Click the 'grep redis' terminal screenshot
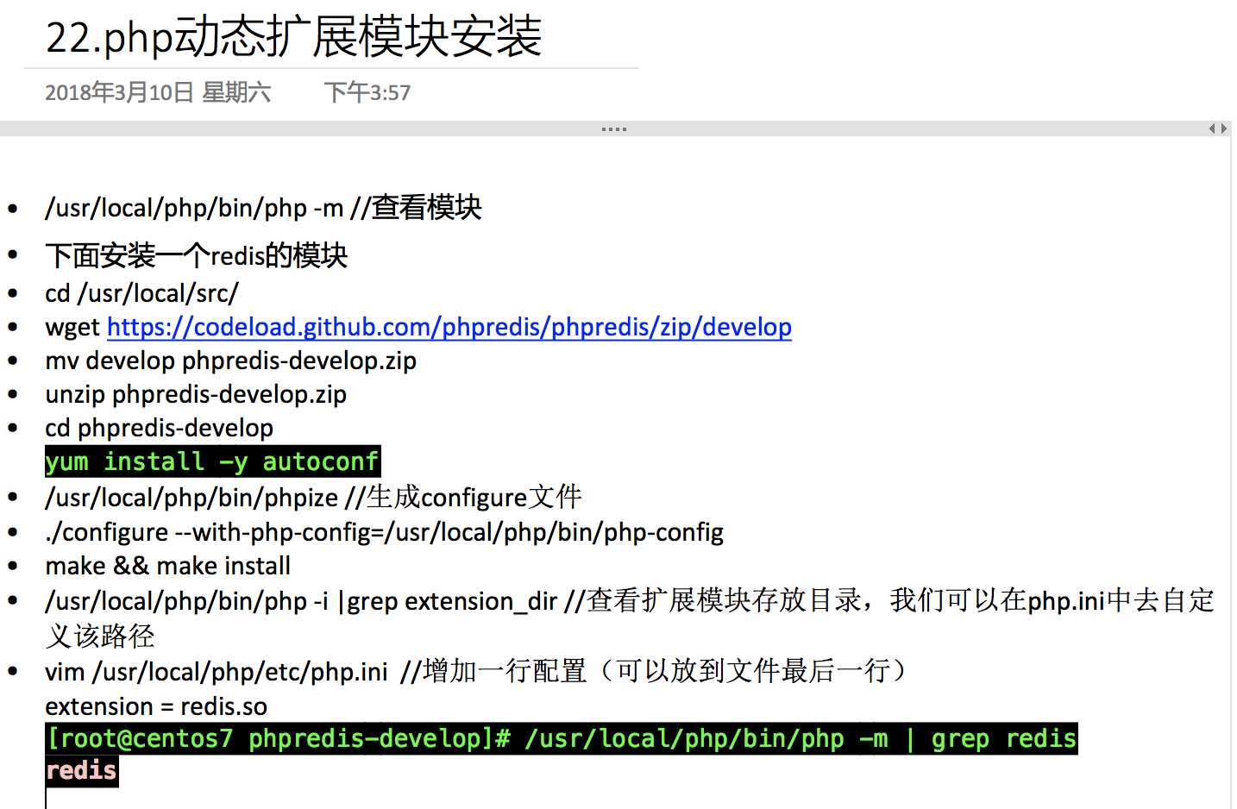The image size is (1237, 809). coord(562,755)
